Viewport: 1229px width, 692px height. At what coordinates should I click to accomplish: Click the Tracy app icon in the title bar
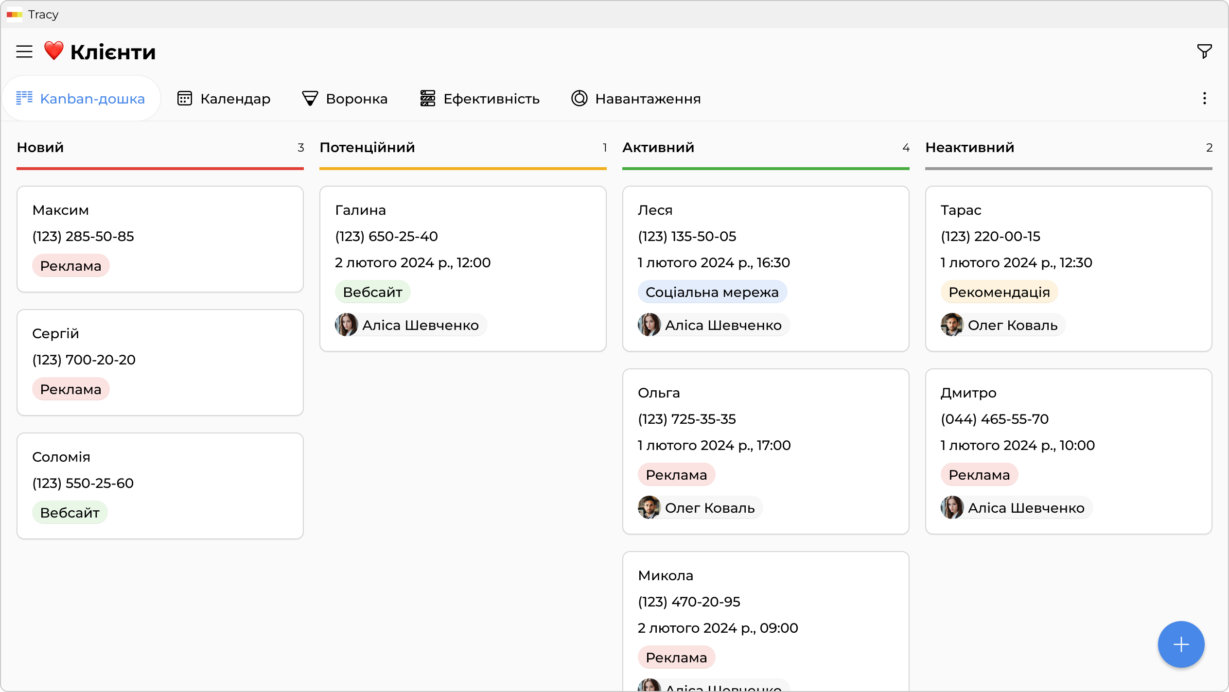[x=15, y=15]
